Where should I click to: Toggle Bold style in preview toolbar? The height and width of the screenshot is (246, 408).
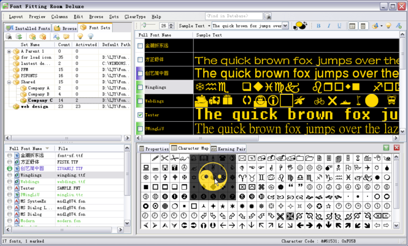pyautogui.click(x=318, y=26)
